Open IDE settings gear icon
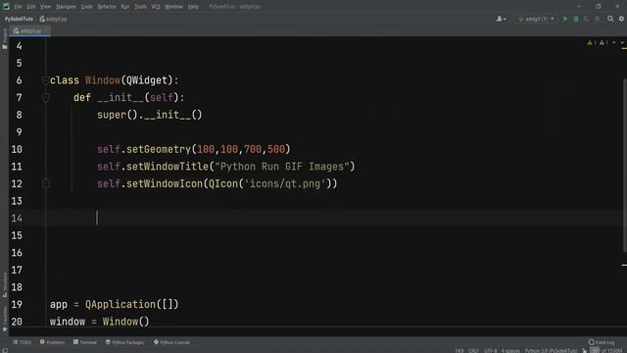 [621, 19]
